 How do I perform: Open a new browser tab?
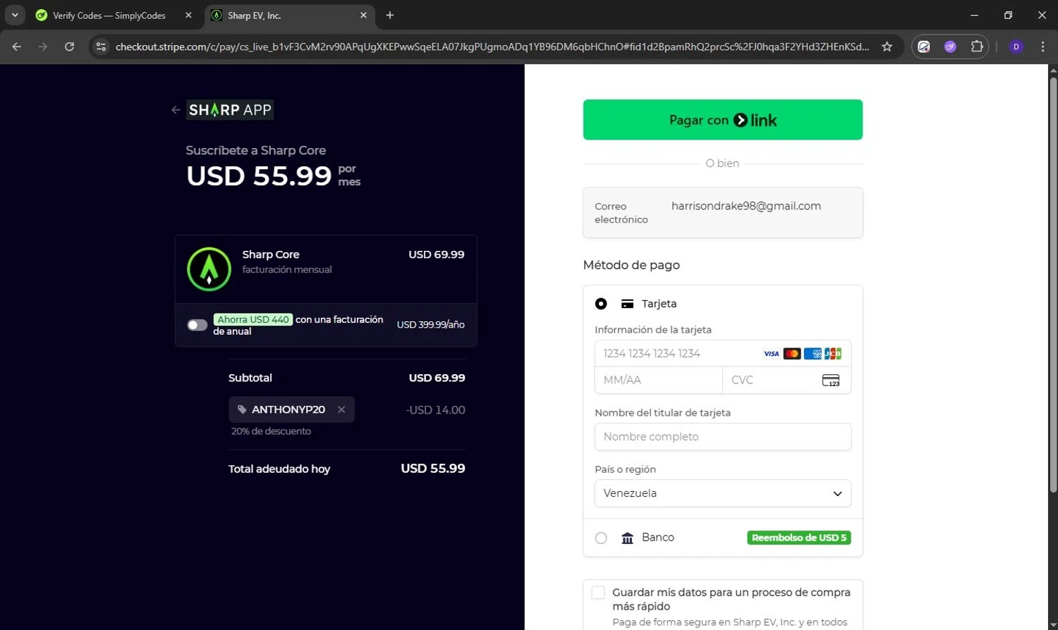[389, 16]
